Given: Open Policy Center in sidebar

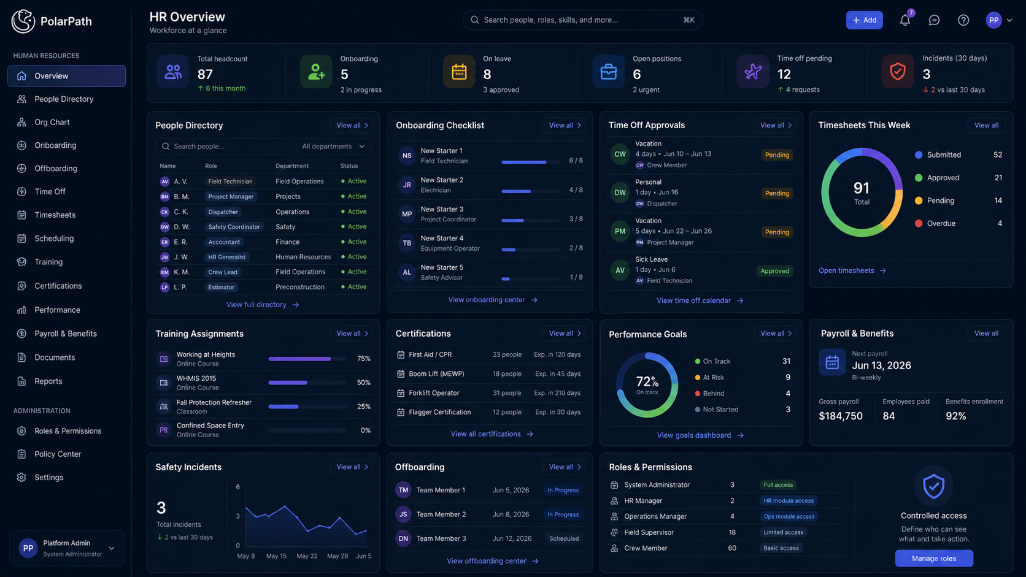Looking at the screenshot, I should [66, 454].
